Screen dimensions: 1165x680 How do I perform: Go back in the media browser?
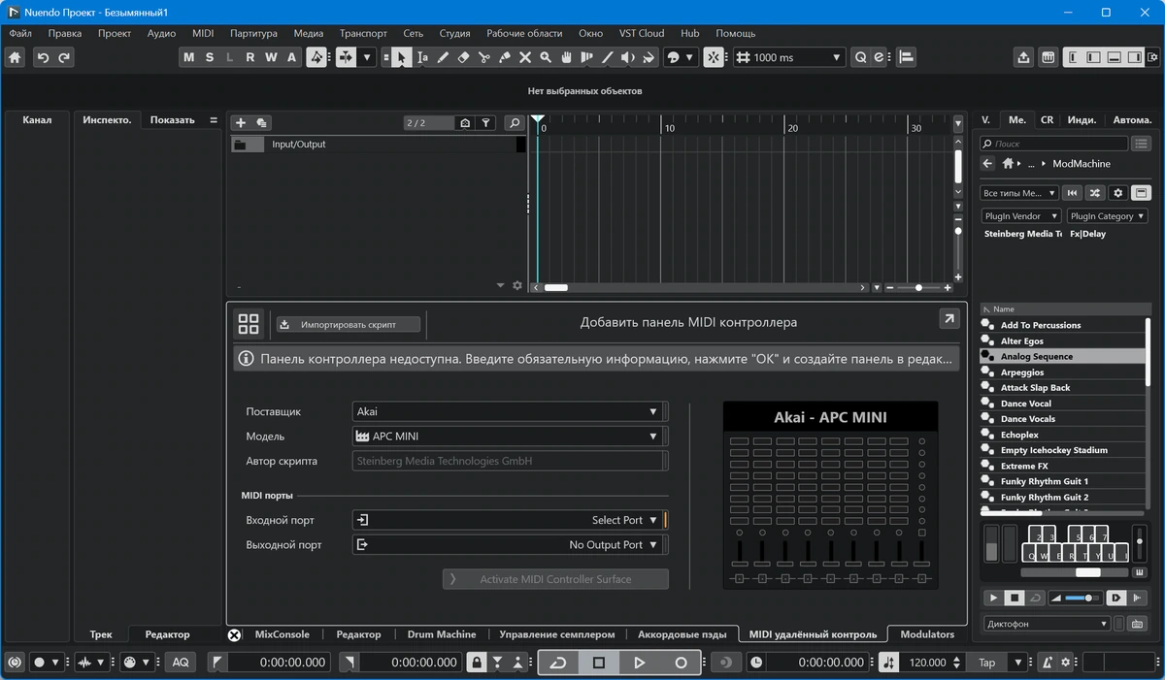click(987, 164)
